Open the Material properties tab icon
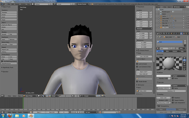This screenshot has height=118, width=189. click(x=181, y=33)
